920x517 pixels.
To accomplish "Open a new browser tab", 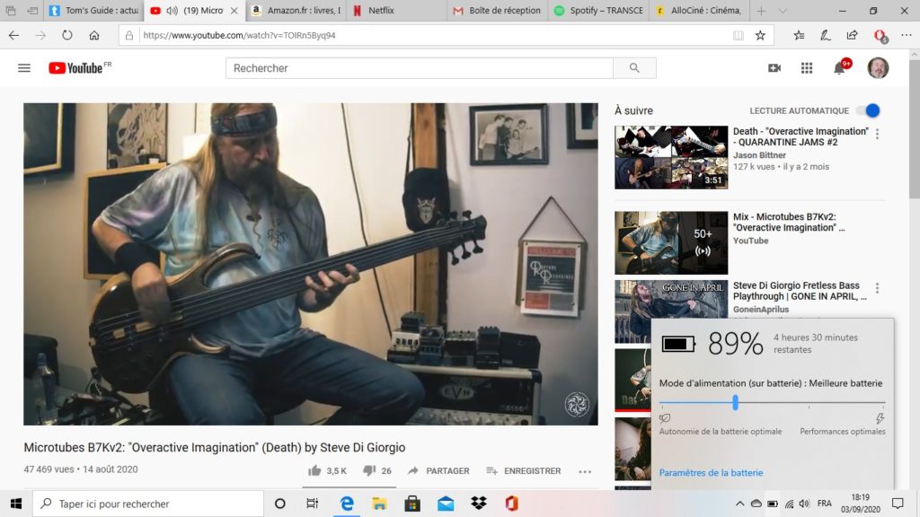I will click(x=761, y=11).
